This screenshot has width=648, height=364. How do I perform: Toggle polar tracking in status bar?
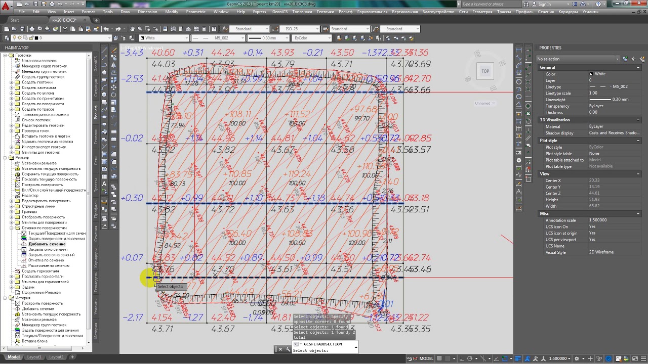[470, 358]
